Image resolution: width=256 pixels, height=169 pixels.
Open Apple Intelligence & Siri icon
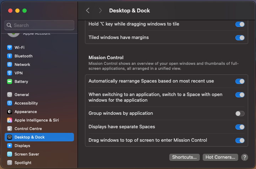click(10, 120)
